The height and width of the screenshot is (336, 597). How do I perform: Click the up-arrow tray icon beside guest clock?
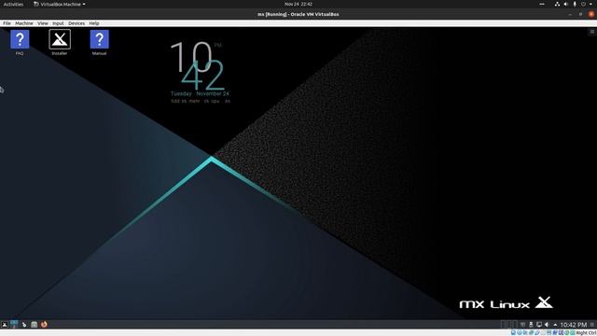555,325
